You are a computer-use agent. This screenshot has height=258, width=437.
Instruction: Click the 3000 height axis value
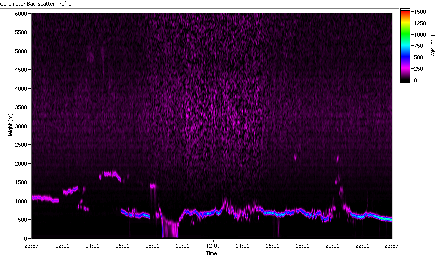pyautogui.click(x=21, y=126)
